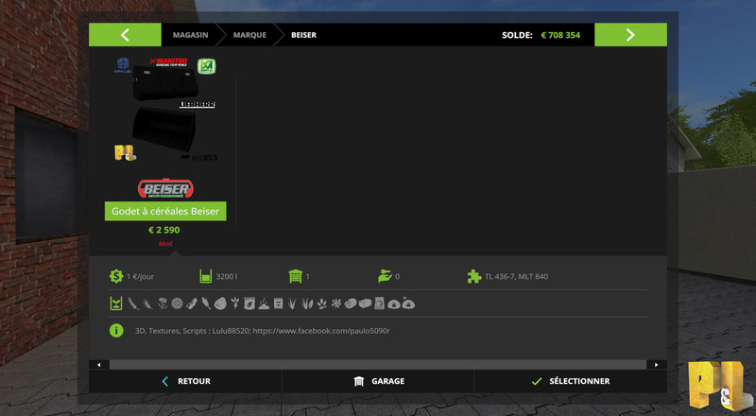Click the horizontal scrollbar right arrow

(x=653, y=364)
